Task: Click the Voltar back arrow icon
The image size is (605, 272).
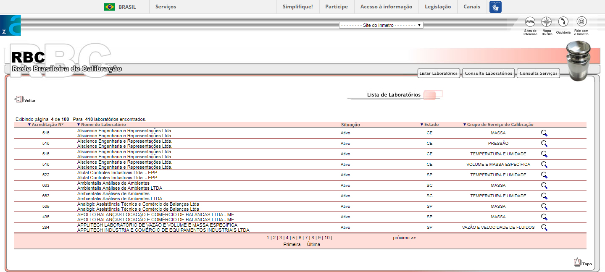Action: click(19, 99)
